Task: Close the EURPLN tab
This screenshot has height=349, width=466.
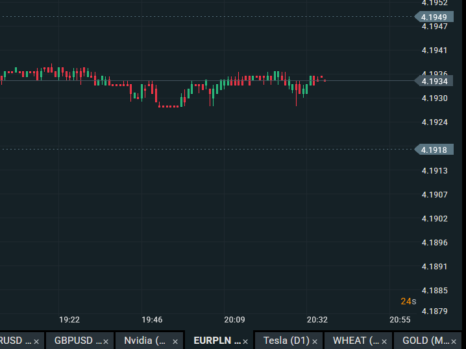Action: (x=245, y=342)
